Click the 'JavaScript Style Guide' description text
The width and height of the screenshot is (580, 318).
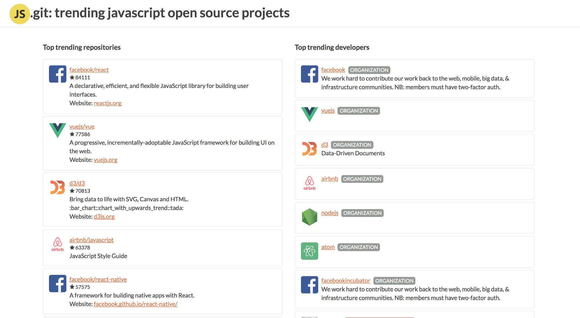click(98, 256)
